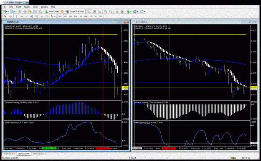The width and height of the screenshot is (261, 161).
Task: Switch timeframe to D1
Action: [91, 16]
